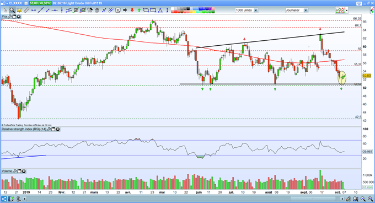The image size is (375, 203).
Task: Toggle maximize on the Prix panel
Action: [x=14, y=17]
